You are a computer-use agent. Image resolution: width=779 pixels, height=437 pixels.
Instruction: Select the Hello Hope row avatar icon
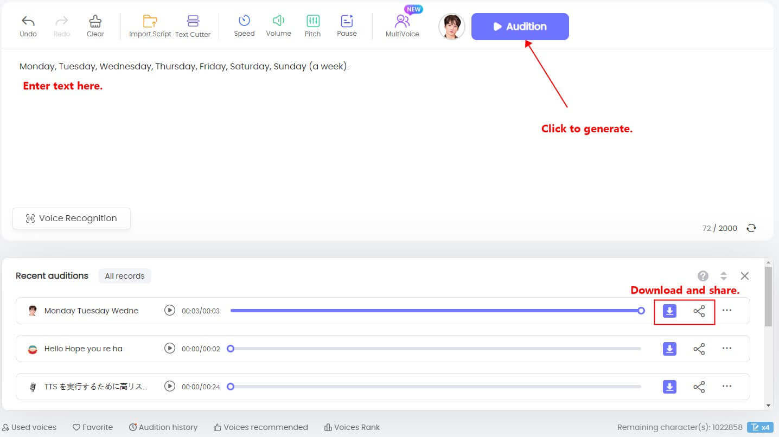[x=33, y=349]
